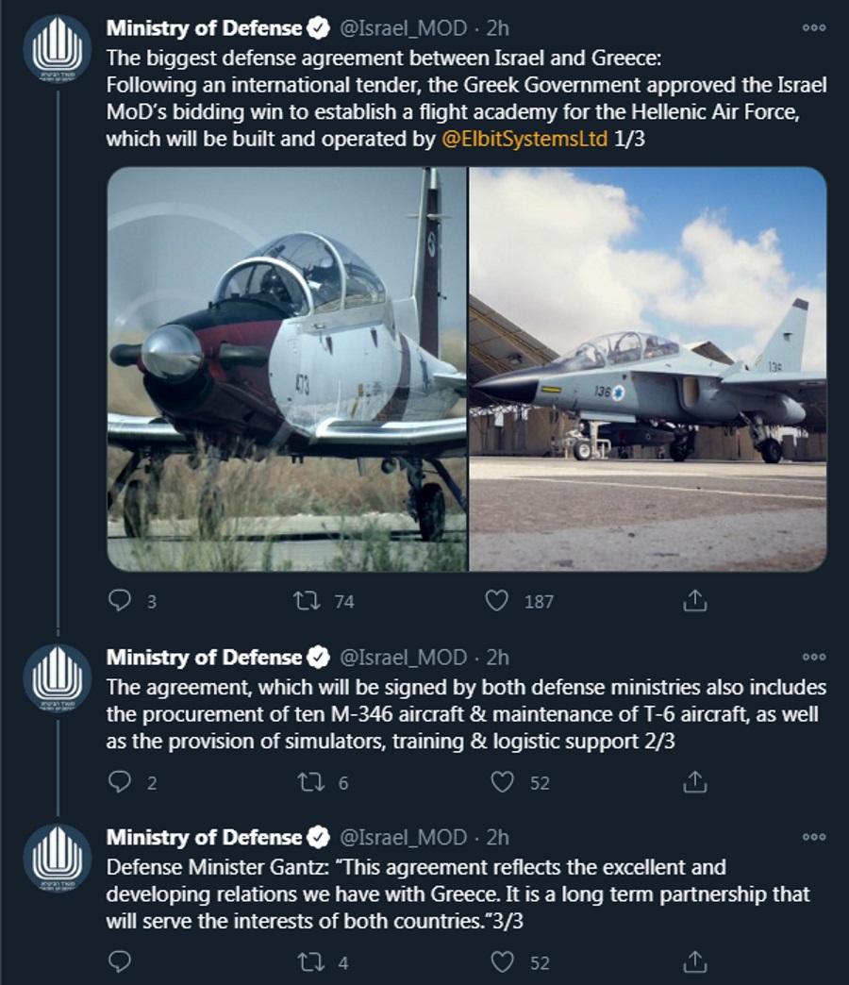Screen dimensions: 849x985
Task: Retweet the second tweet with 6 retweets
Action: [x=308, y=781]
